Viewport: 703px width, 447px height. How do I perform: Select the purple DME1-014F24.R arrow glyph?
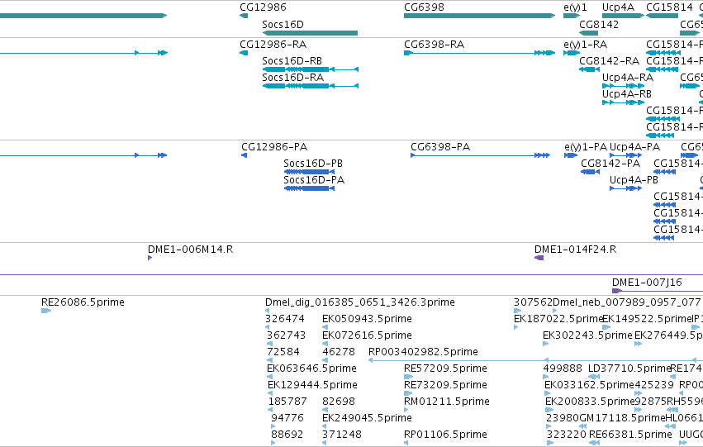click(x=539, y=258)
